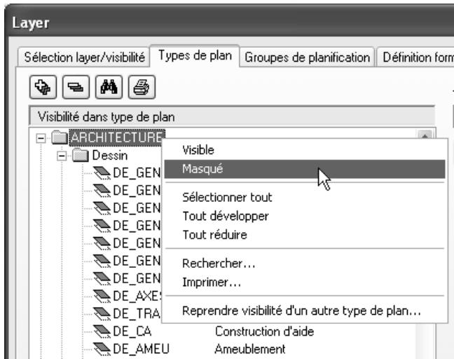Select the DE_CA layer row
The width and height of the screenshot is (454, 359).
point(132,332)
